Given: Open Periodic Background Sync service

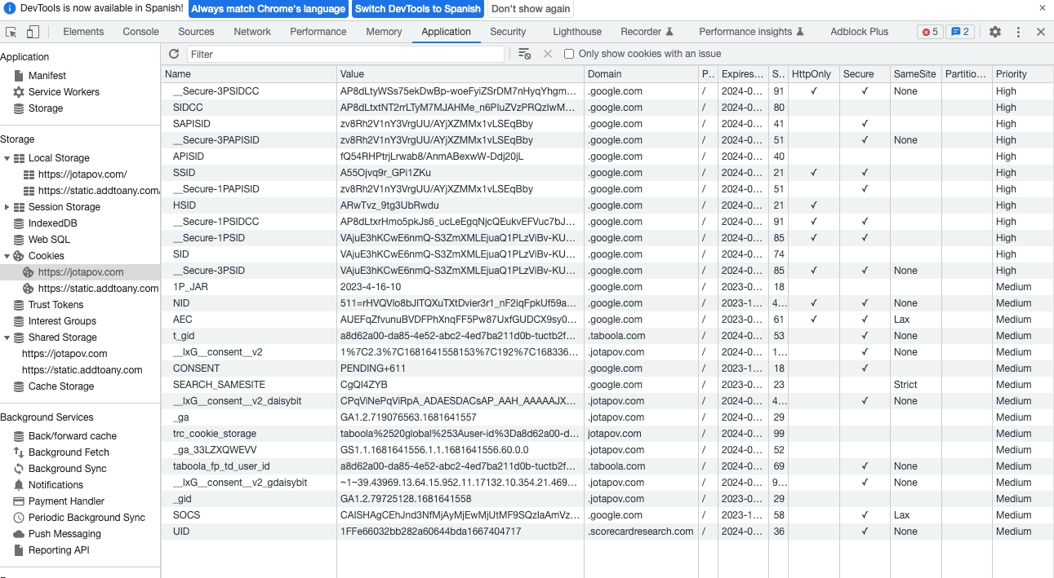Looking at the screenshot, I should [x=87, y=518].
